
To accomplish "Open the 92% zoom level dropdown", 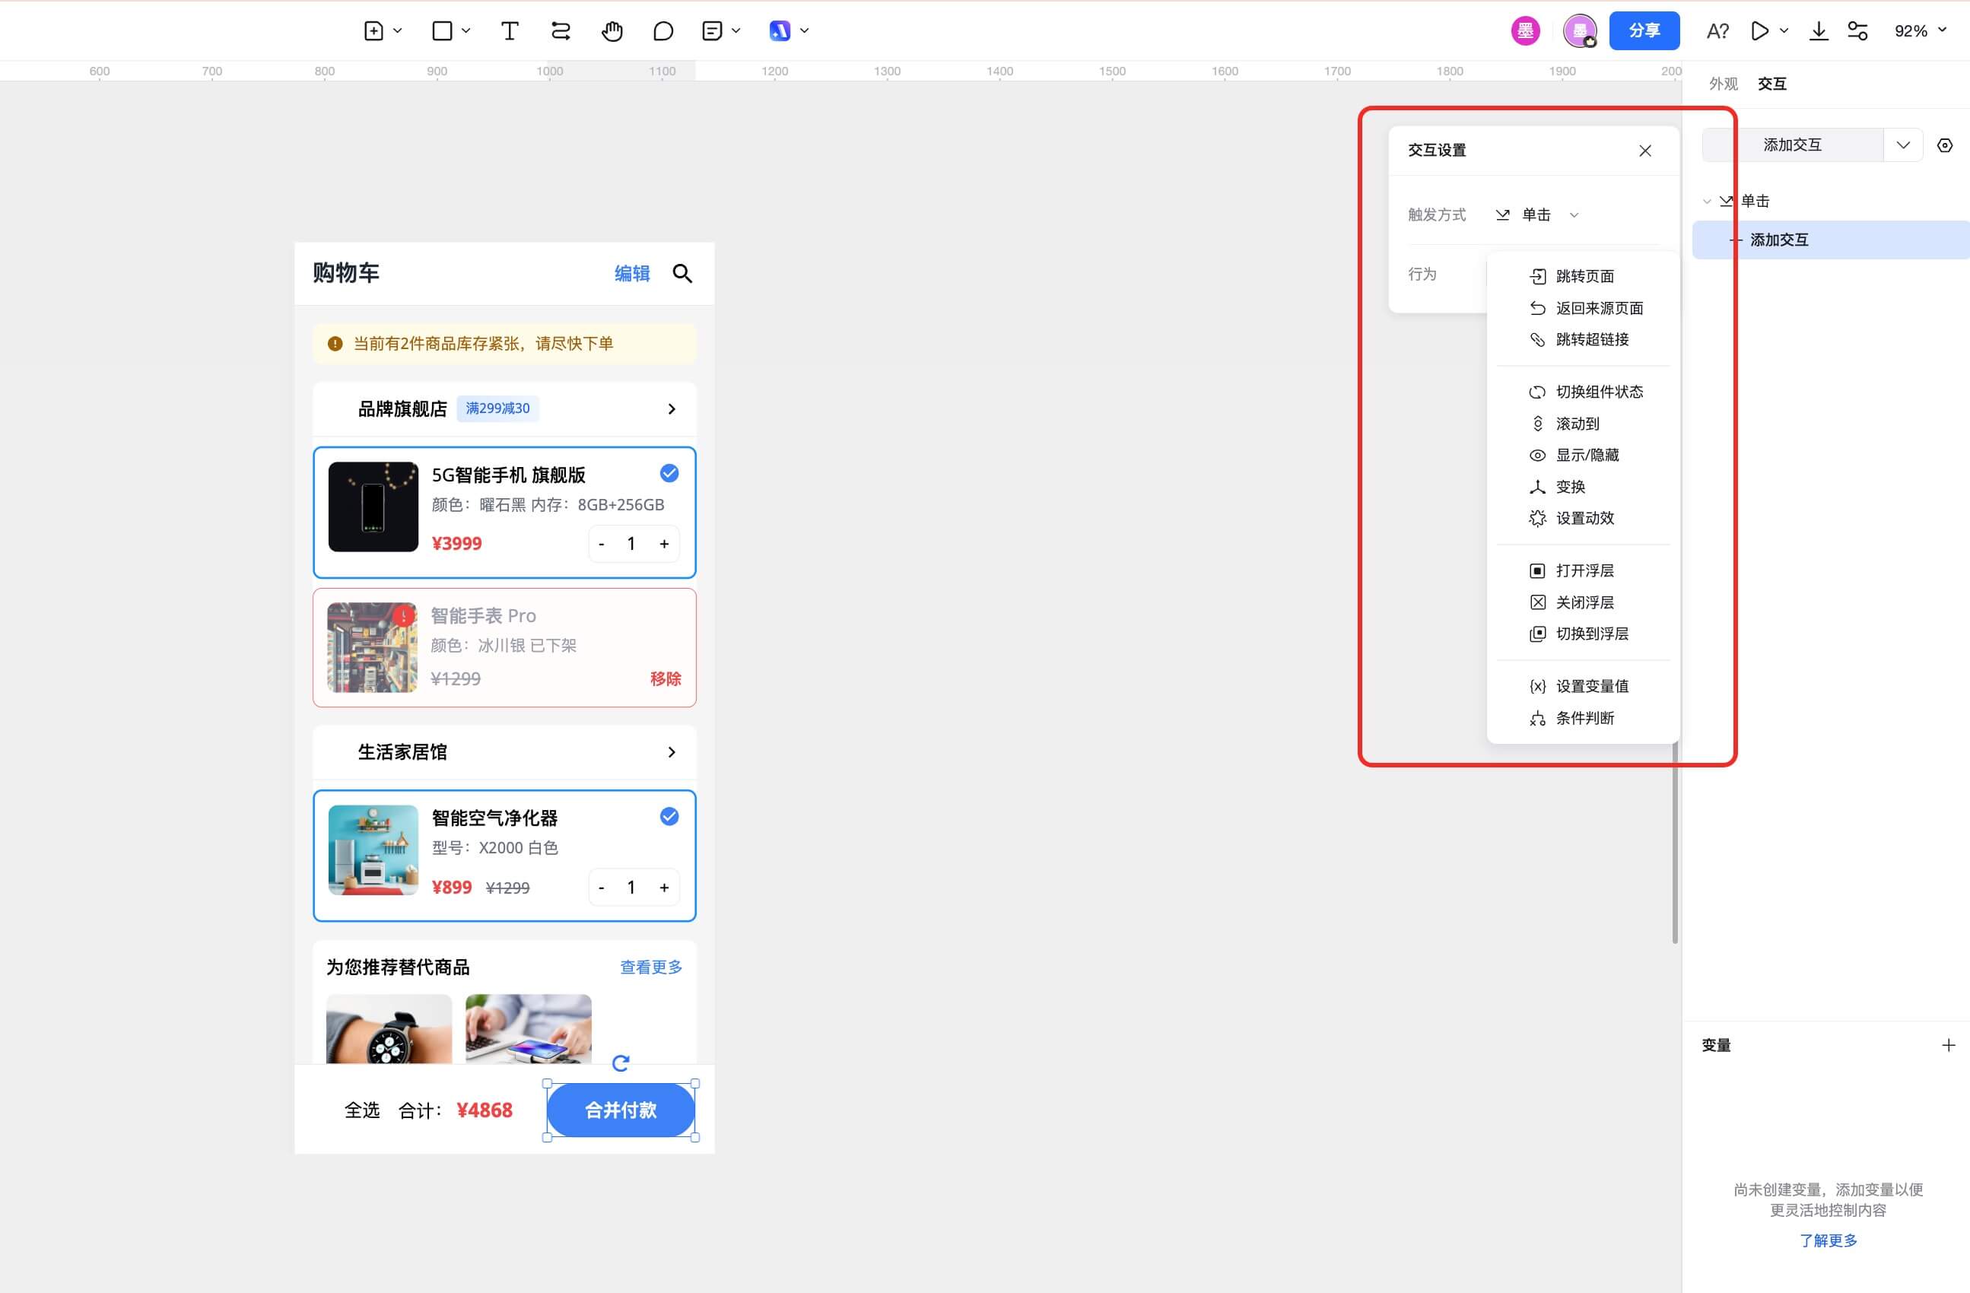I will (x=1920, y=31).
